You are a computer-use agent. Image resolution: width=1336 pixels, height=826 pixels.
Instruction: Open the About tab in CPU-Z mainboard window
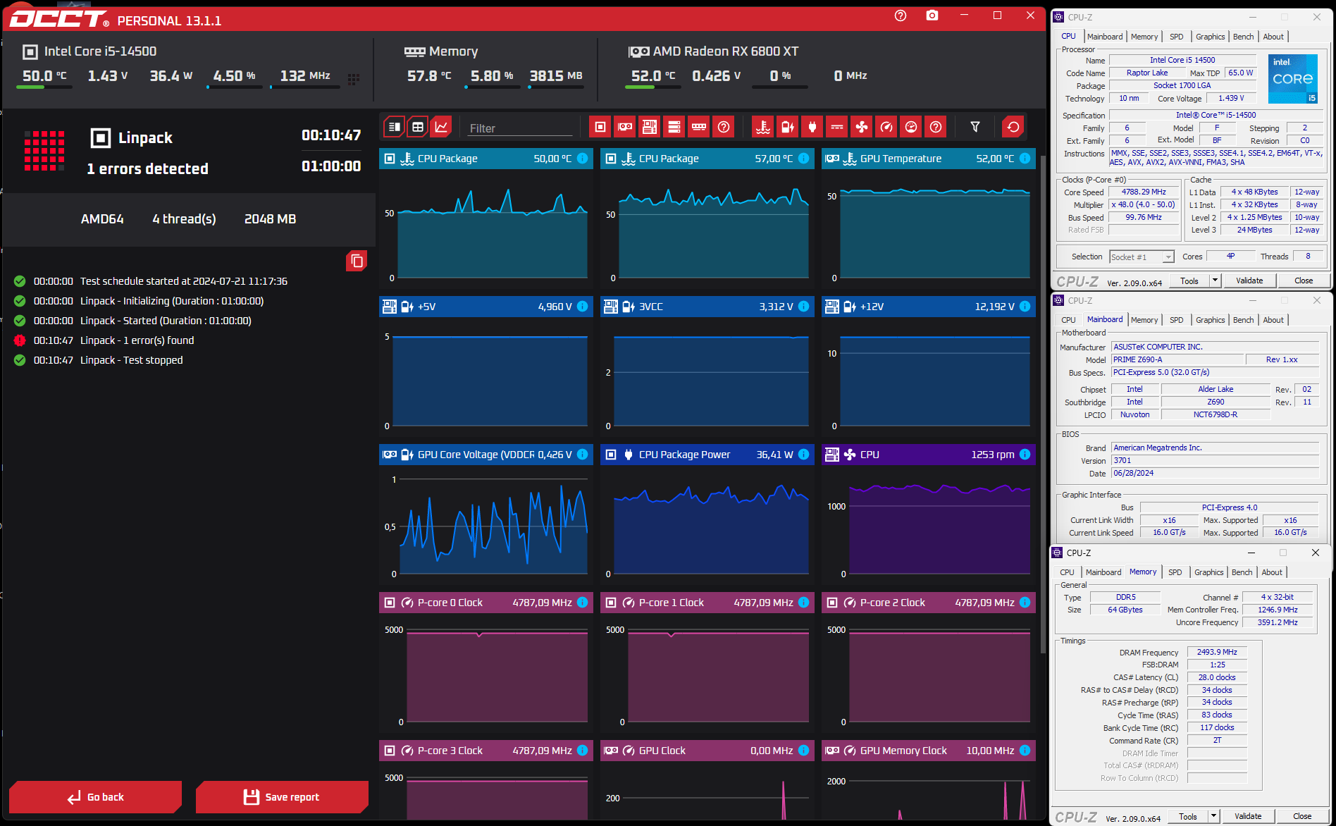pyautogui.click(x=1273, y=320)
